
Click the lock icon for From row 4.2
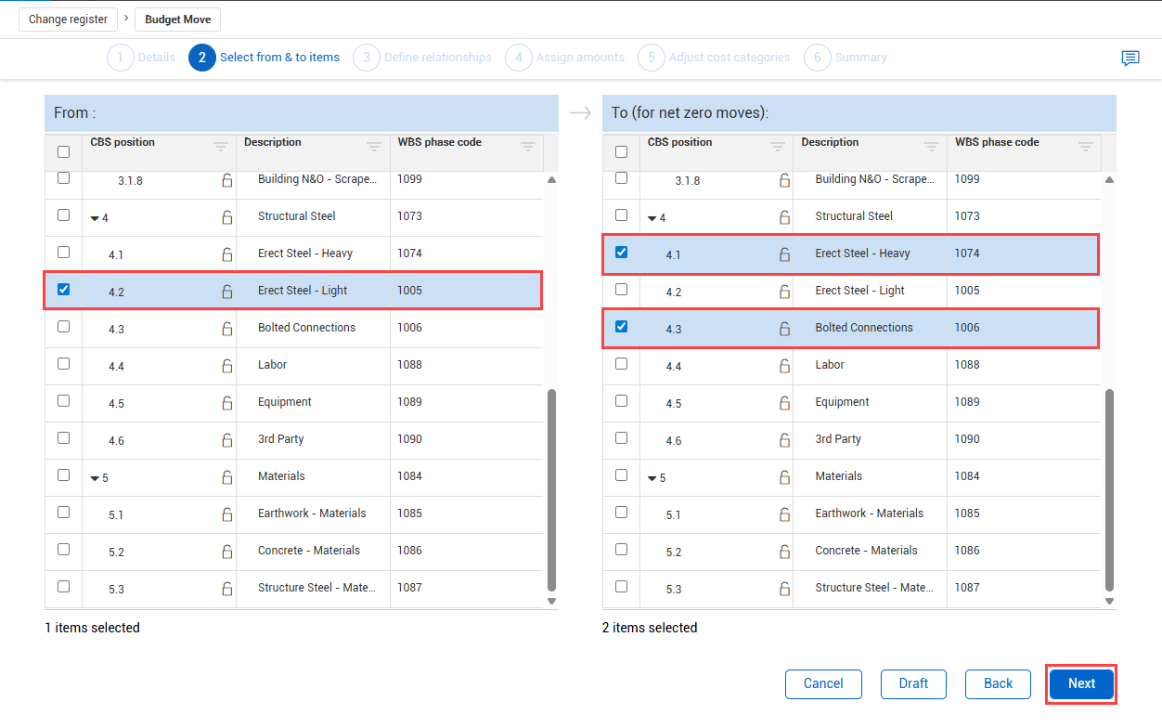pyautogui.click(x=227, y=292)
